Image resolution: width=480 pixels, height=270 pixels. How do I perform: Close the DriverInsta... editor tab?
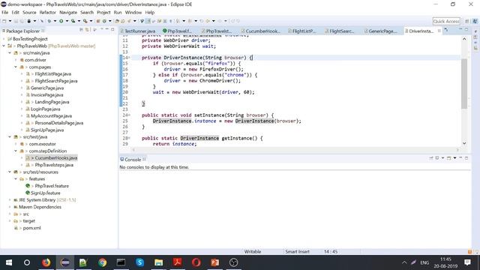[439, 31]
